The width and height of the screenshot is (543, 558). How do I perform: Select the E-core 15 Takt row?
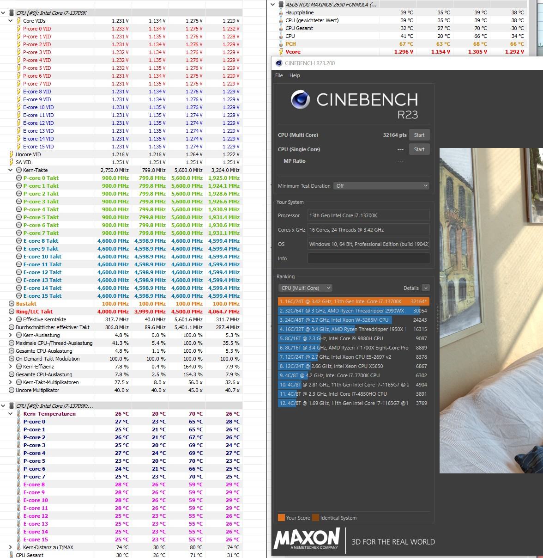121,296
